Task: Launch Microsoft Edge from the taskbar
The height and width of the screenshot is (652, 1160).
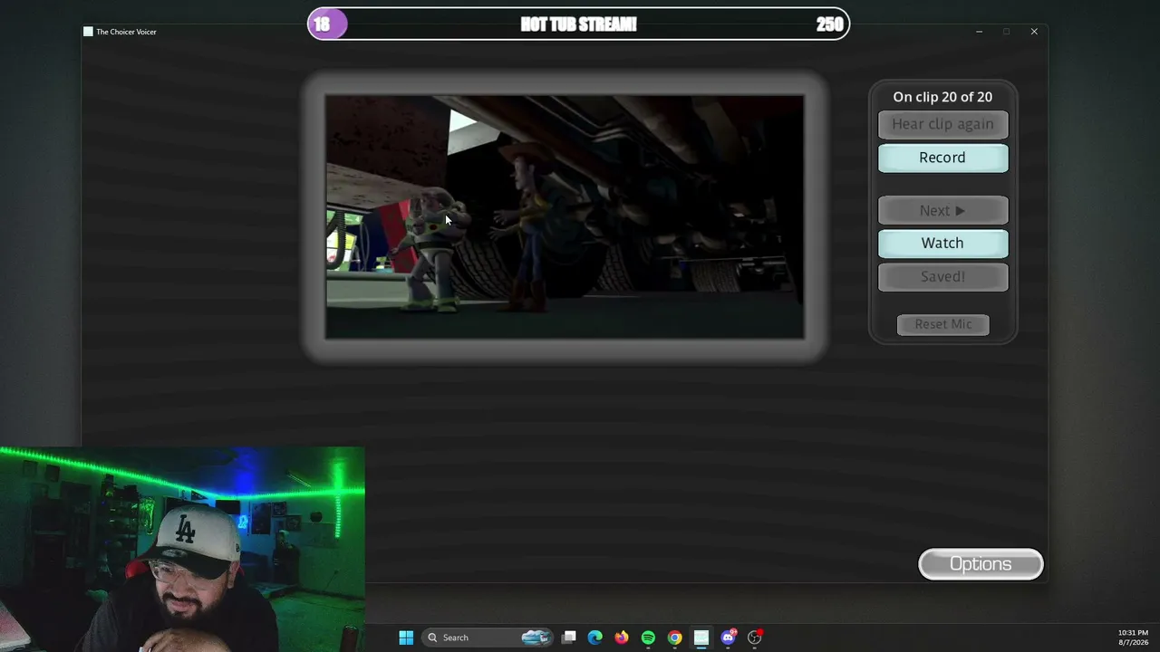Action: 594,638
